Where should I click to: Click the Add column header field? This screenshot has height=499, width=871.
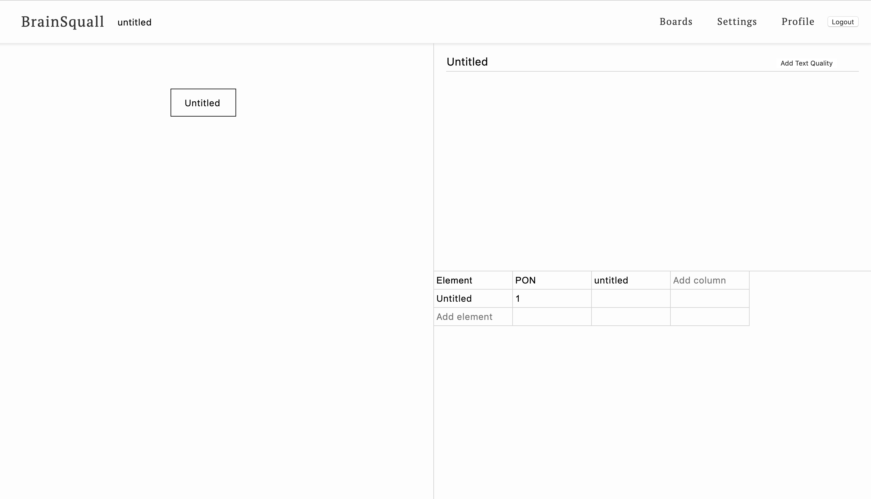[x=710, y=280]
